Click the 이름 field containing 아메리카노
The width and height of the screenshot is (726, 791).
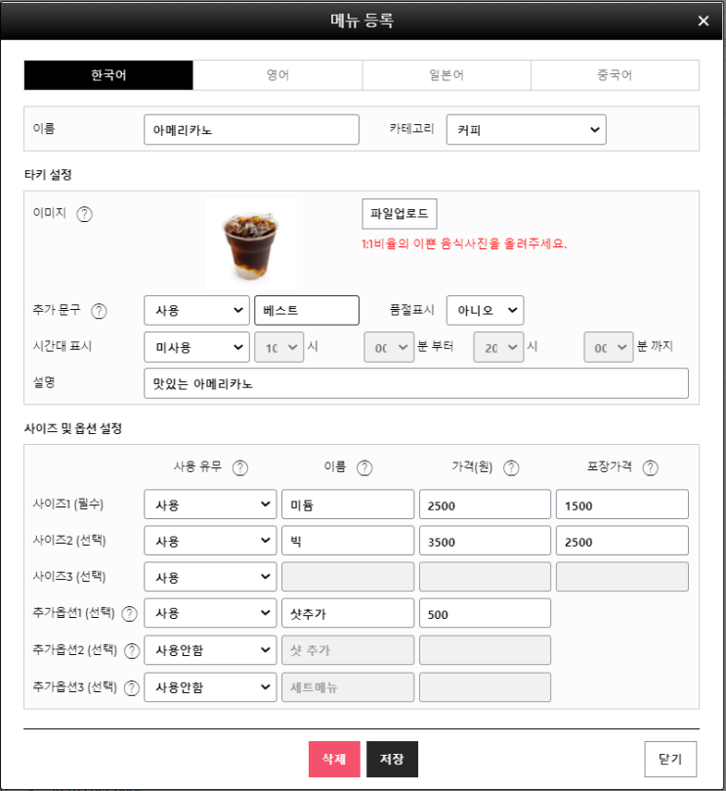pos(251,130)
